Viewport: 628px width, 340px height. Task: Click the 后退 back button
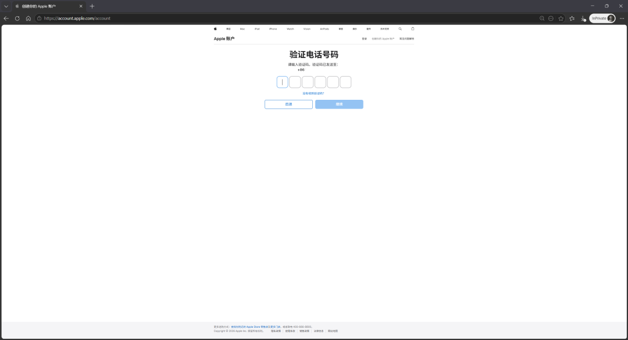click(x=288, y=104)
